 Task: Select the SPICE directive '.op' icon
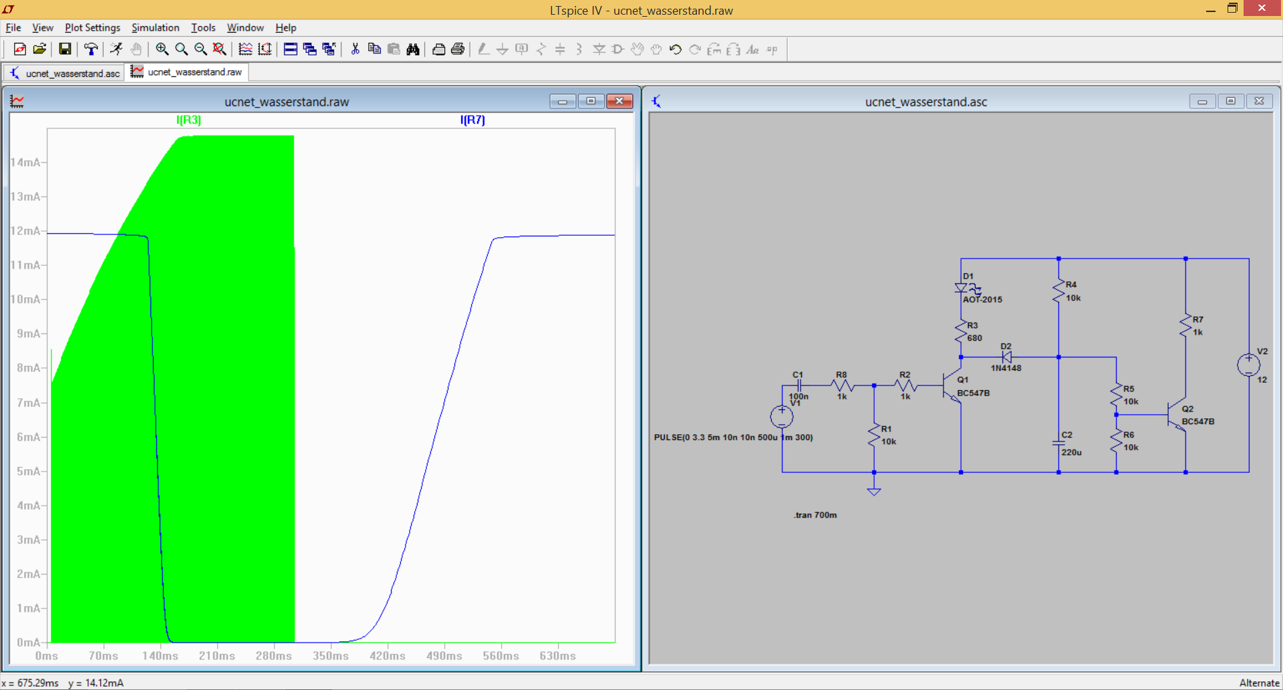coord(772,49)
